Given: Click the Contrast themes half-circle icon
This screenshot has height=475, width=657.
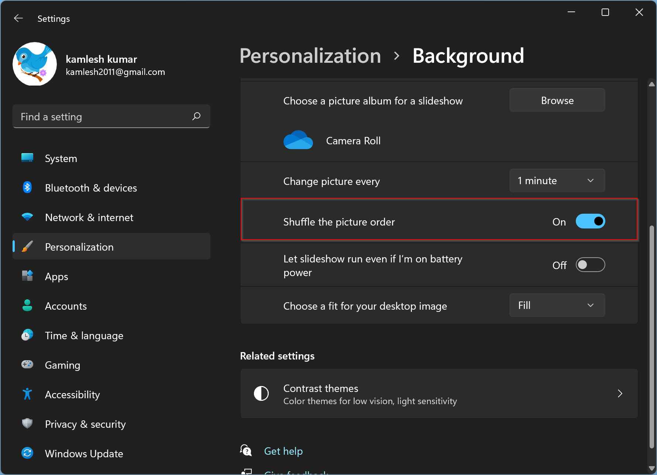Looking at the screenshot, I should pos(261,393).
